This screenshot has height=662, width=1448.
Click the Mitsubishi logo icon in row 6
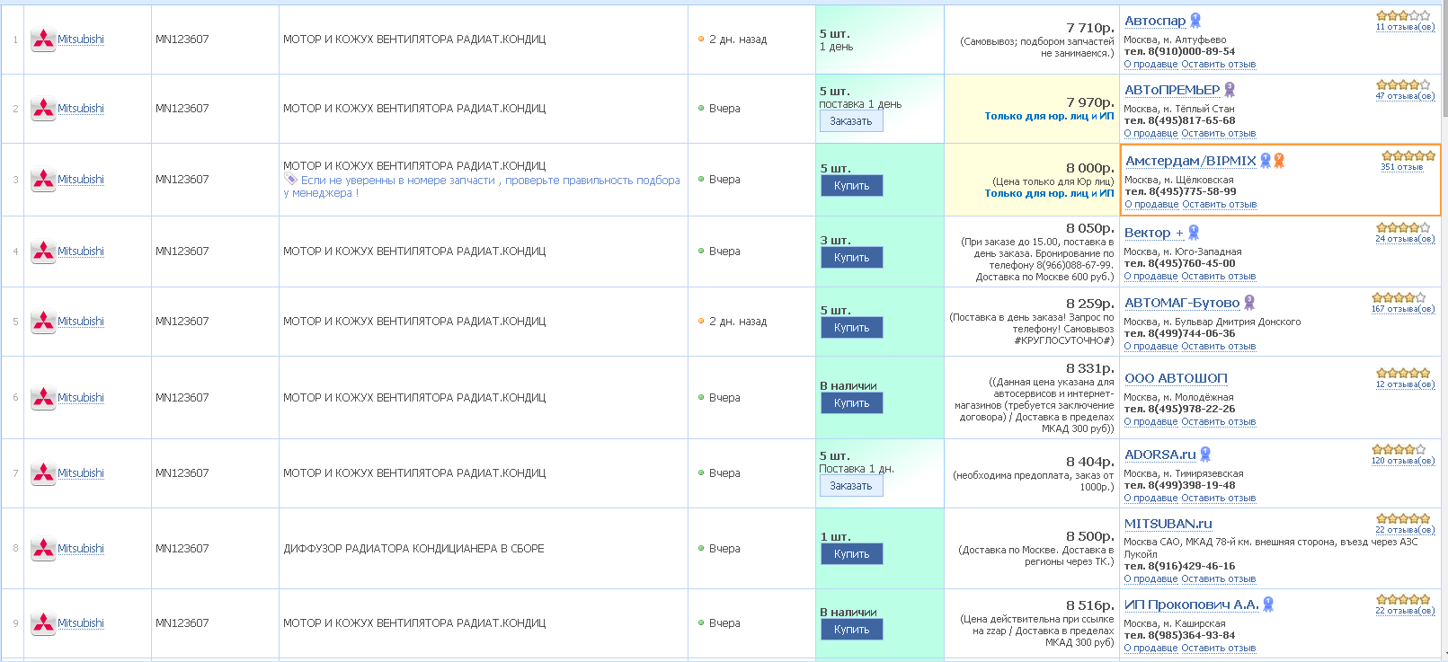[x=43, y=398]
